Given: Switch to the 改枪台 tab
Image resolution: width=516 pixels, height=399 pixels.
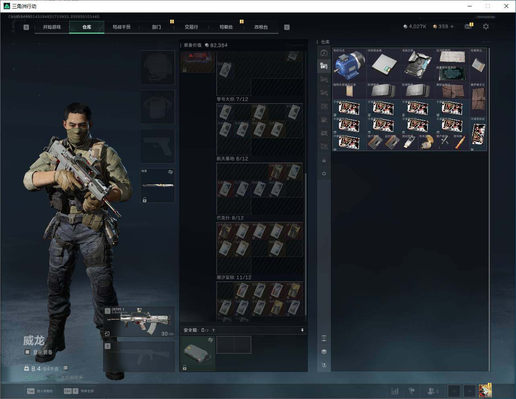Looking at the screenshot, I should pos(261,27).
